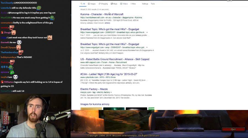This screenshot has height=138, width=248.
Task: Click the dark green image thumbnail result
Action: [x=114, y=109]
